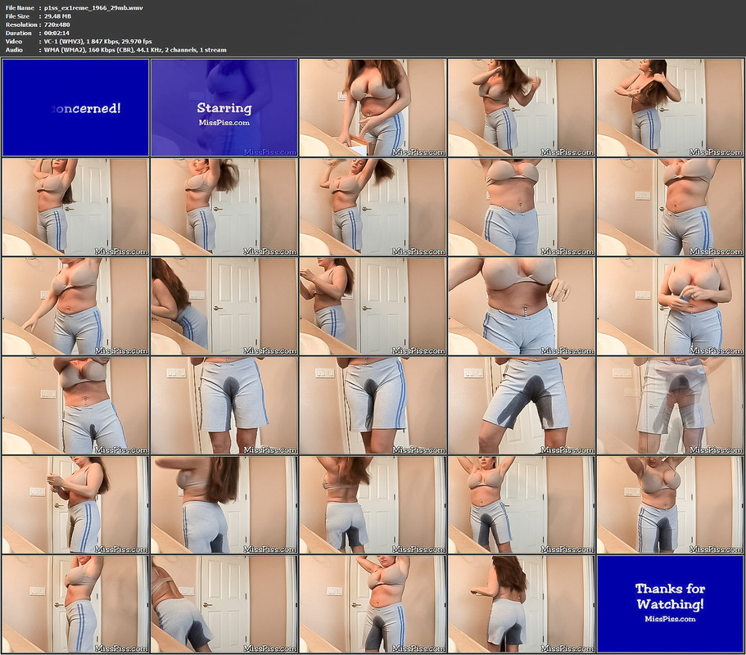Click the WMA (WMA2) audio codec line
This screenshot has width=746, height=655.
click(136, 50)
